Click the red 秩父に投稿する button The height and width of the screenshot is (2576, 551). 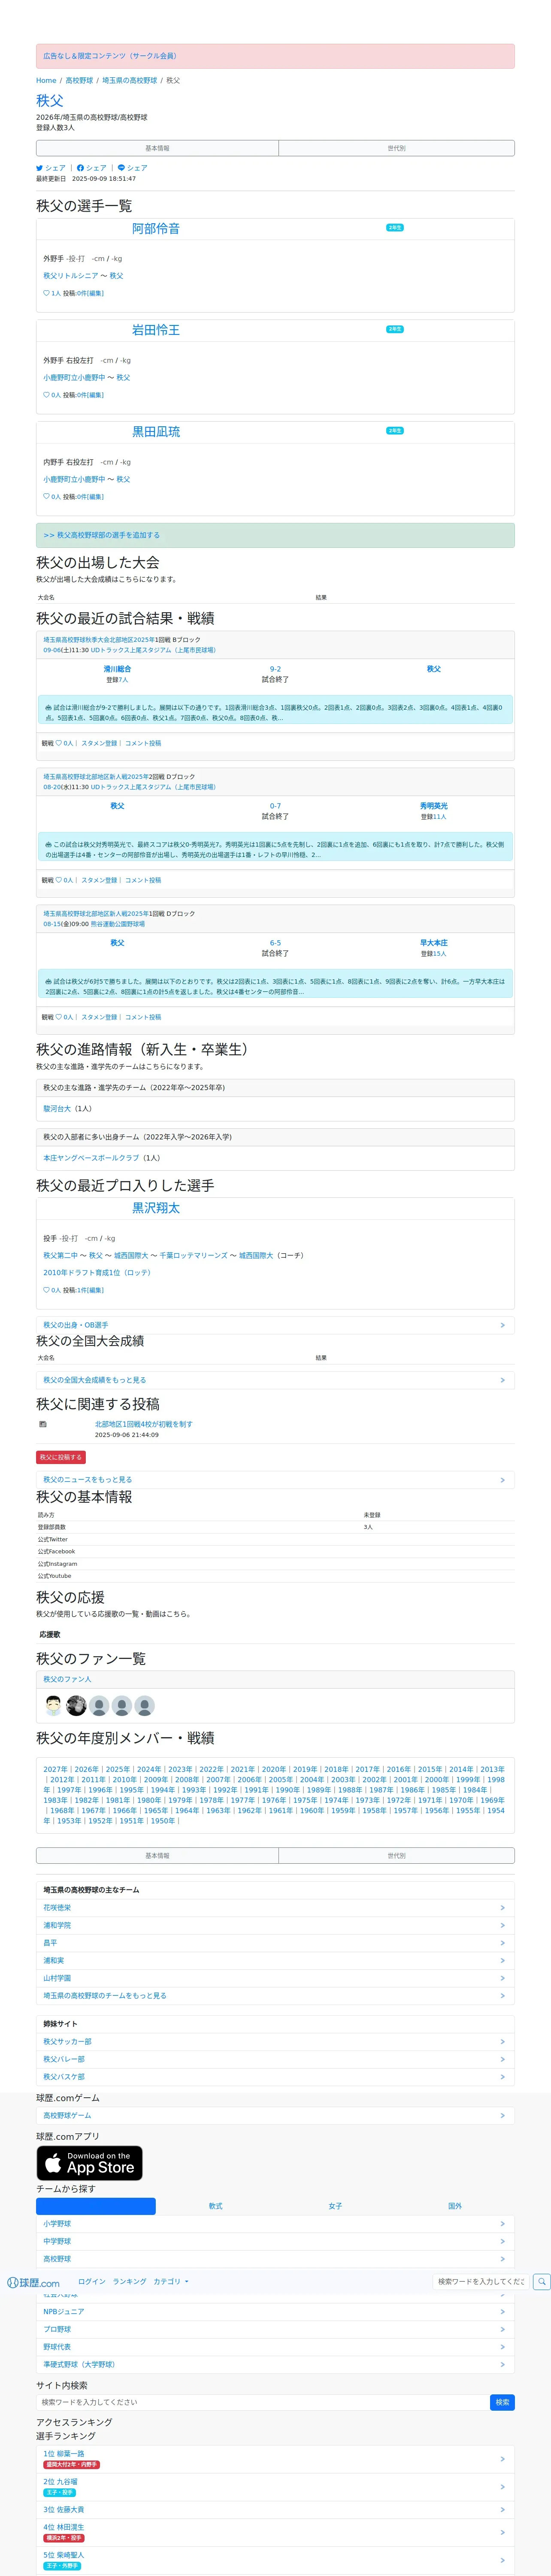point(61,1457)
